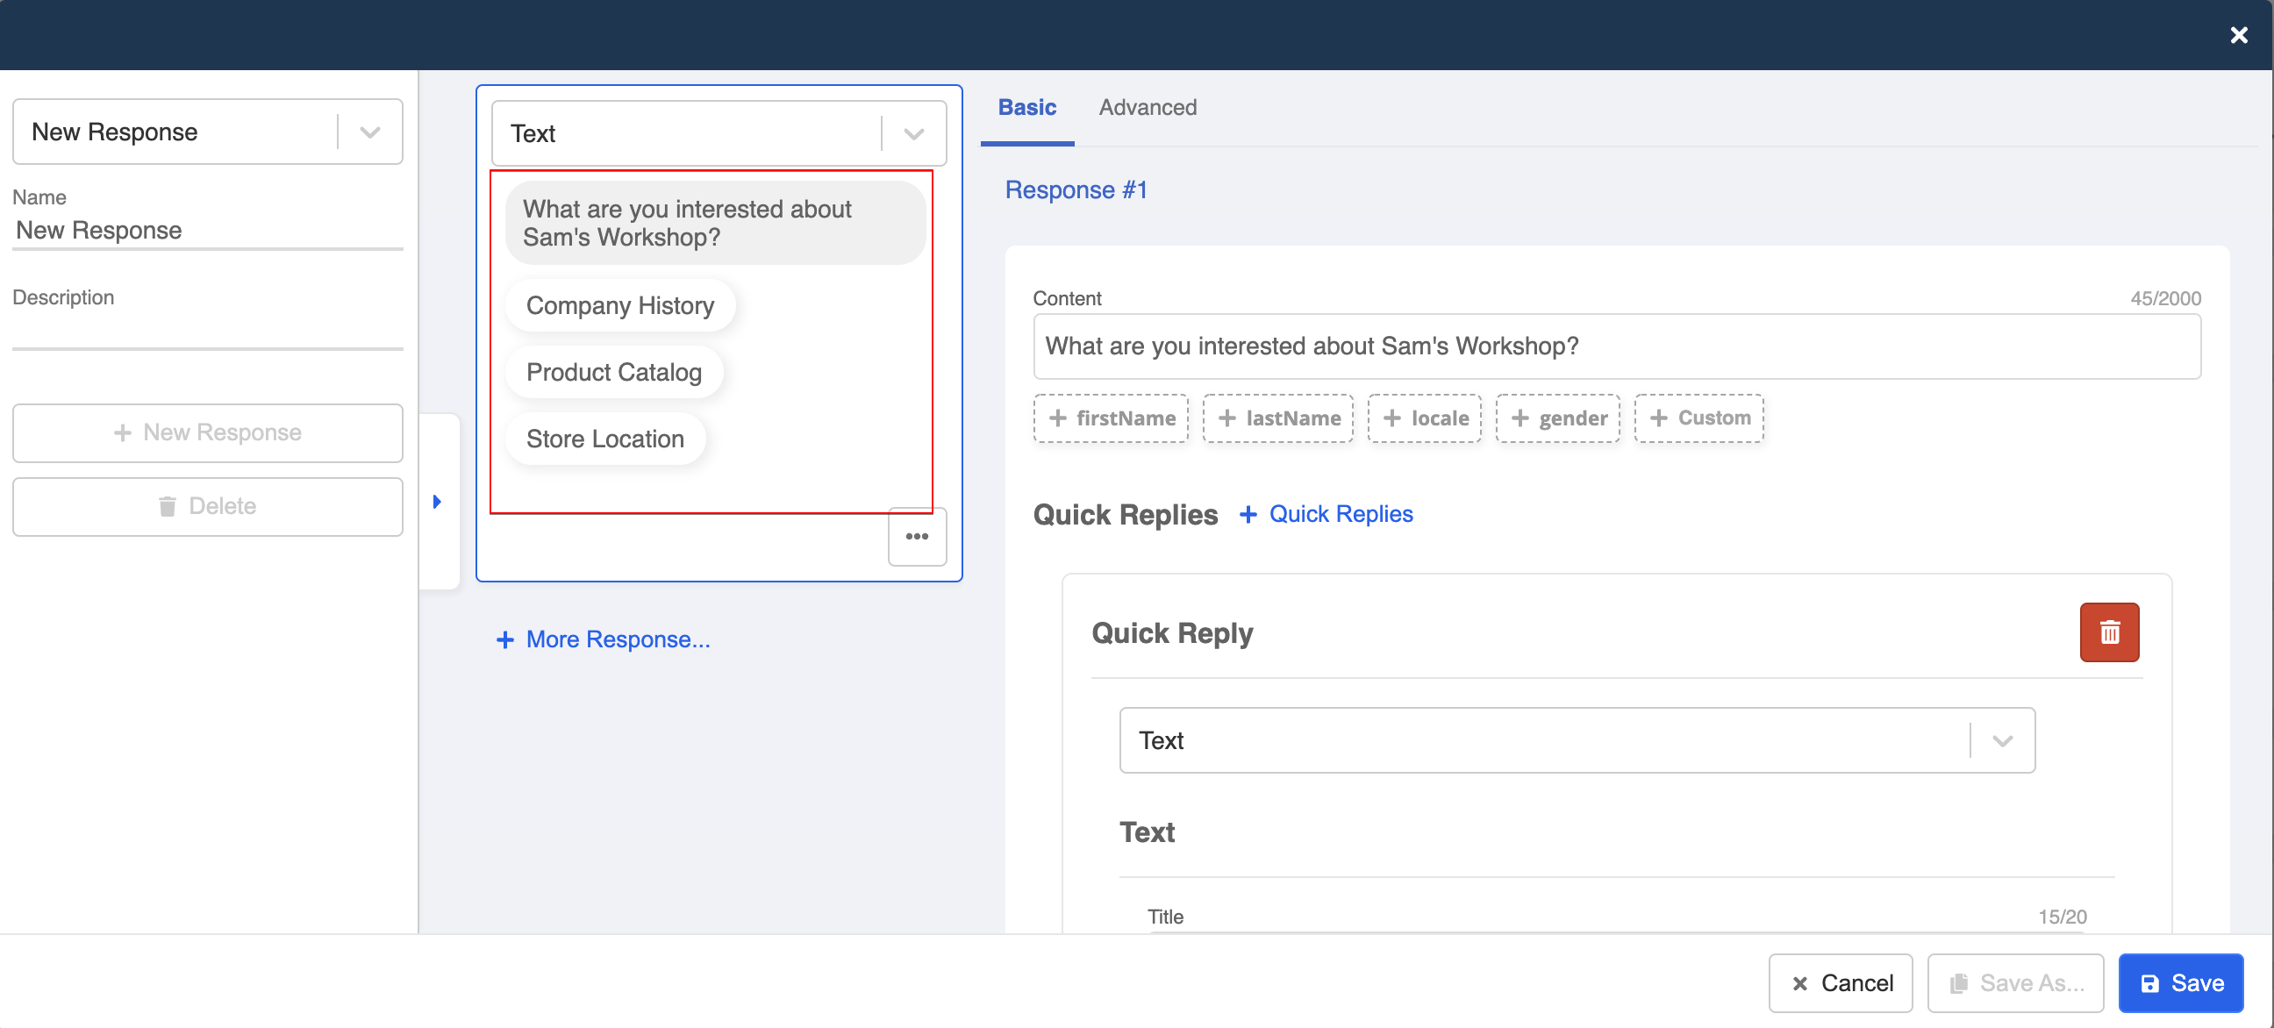Add a Custom variable to the content

coord(1698,418)
